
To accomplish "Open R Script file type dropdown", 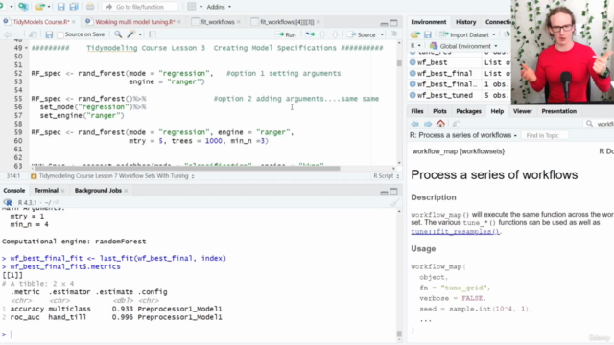I will [x=386, y=176].
